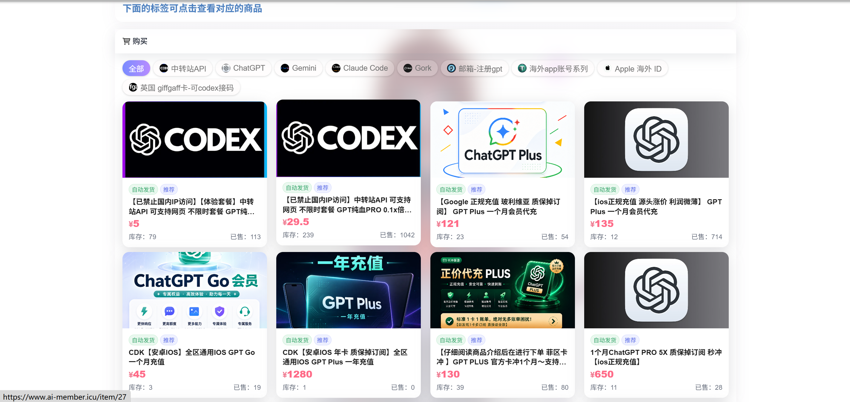This screenshot has width=850, height=402.
Task: Click the 已售：1042 sold count
Action: (x=397, y=235)
